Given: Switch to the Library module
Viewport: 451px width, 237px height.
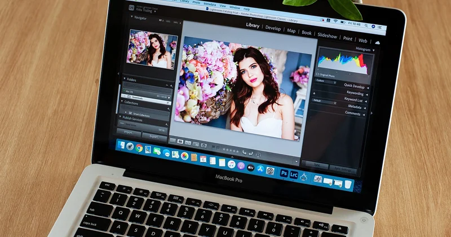Looking at the screenshot, I should click(x=253, y=25).
